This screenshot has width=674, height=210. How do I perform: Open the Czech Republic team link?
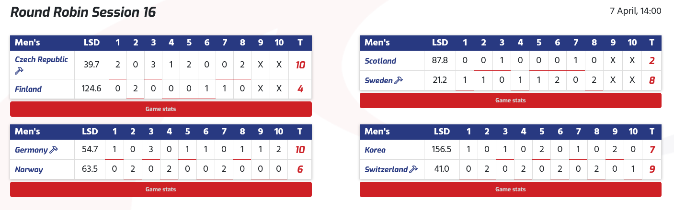(41, 60)
